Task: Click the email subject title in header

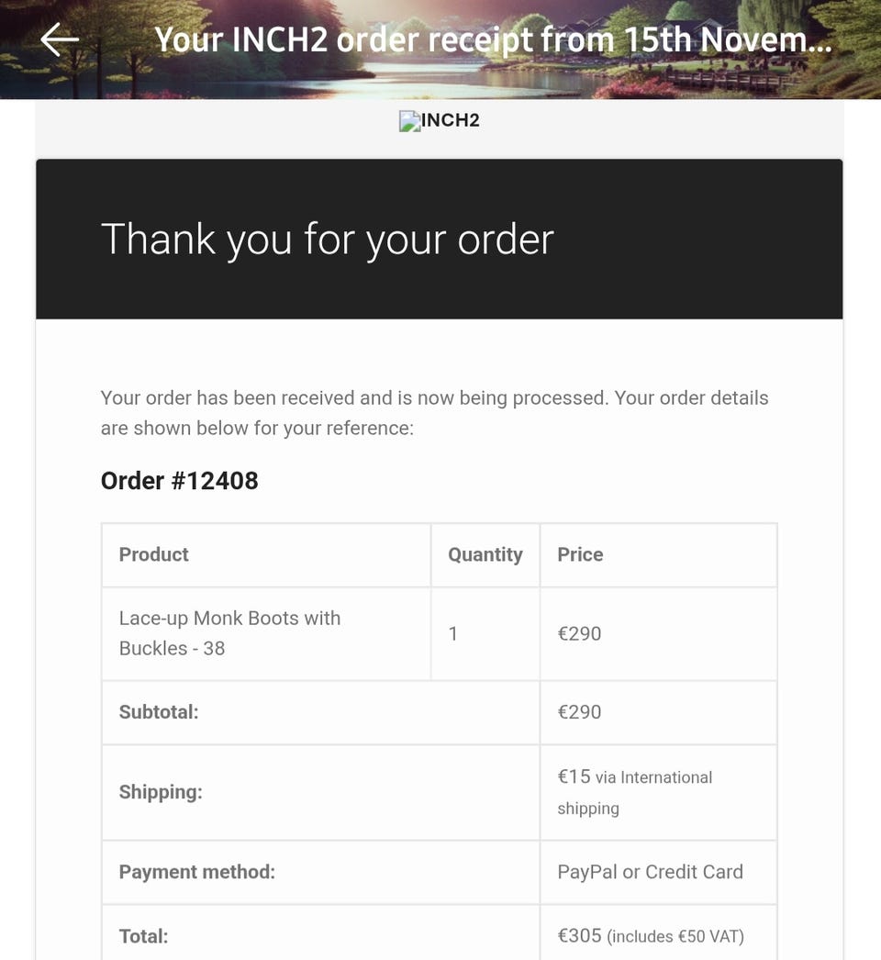Action: coord(493,40)
